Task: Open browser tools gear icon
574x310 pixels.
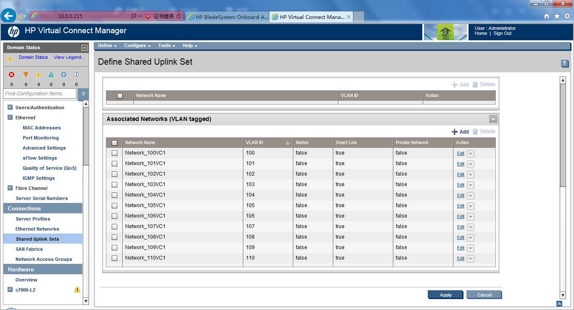Action: pos(567,16)
